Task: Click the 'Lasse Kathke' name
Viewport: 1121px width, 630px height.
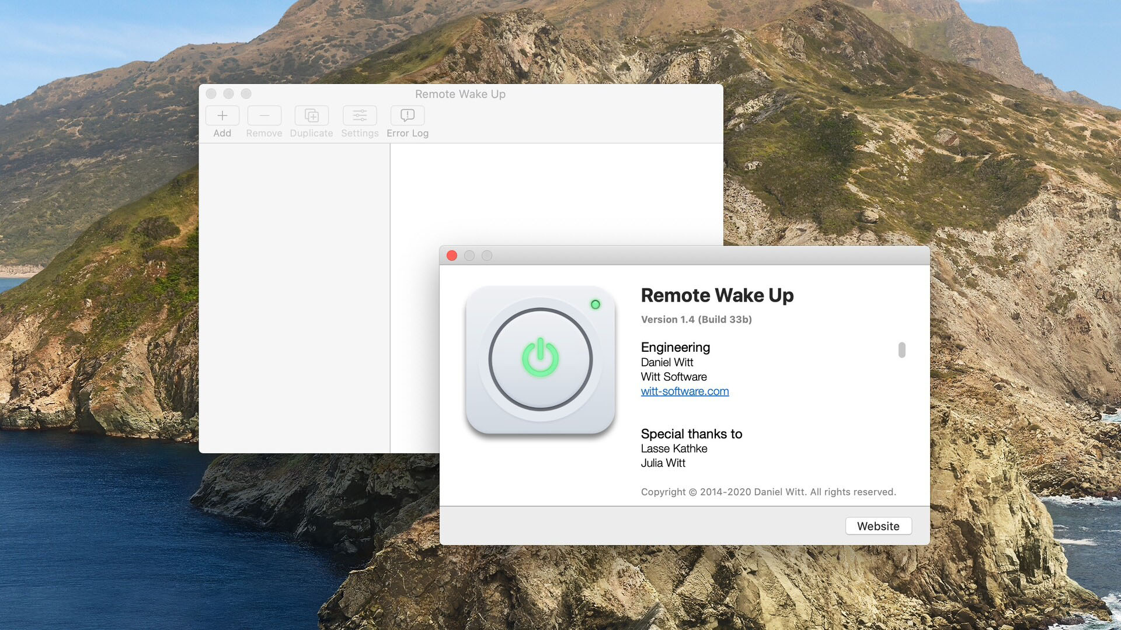Action: click(674, 449)
